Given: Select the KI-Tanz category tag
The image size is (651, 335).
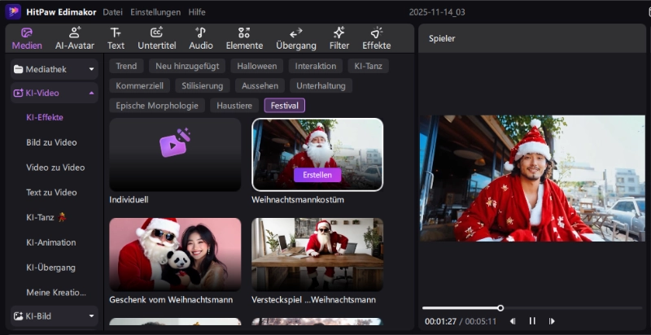Looking at the screenshot, I should (369, 66).
